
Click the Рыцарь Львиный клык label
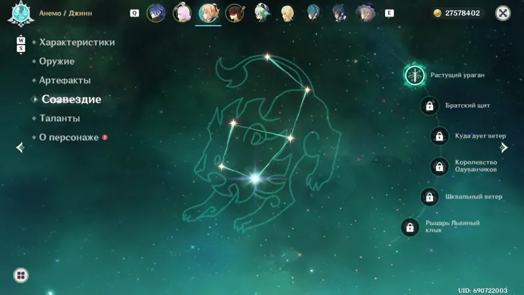(453, 226)
